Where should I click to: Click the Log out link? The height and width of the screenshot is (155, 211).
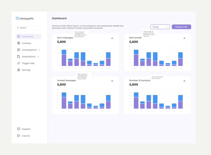tap(26, 136)
